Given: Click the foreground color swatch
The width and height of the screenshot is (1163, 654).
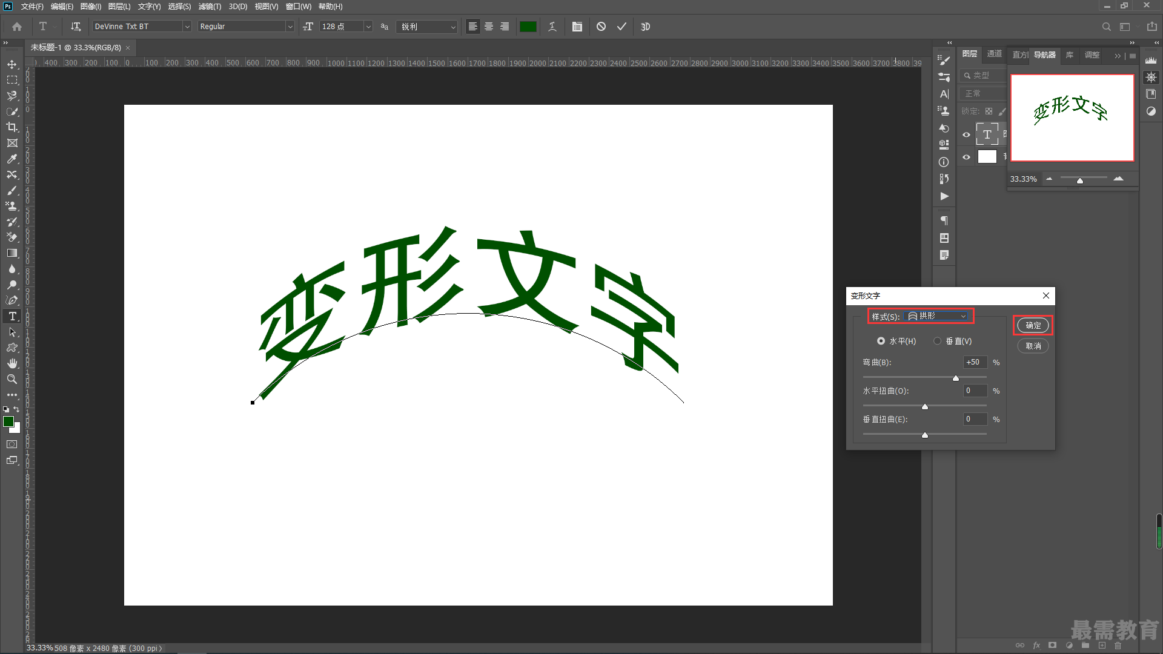Looking at the screenshot, I should [8, 421].
